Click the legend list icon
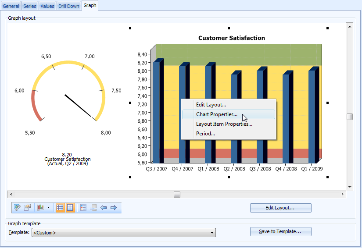 tap(83, 208)
